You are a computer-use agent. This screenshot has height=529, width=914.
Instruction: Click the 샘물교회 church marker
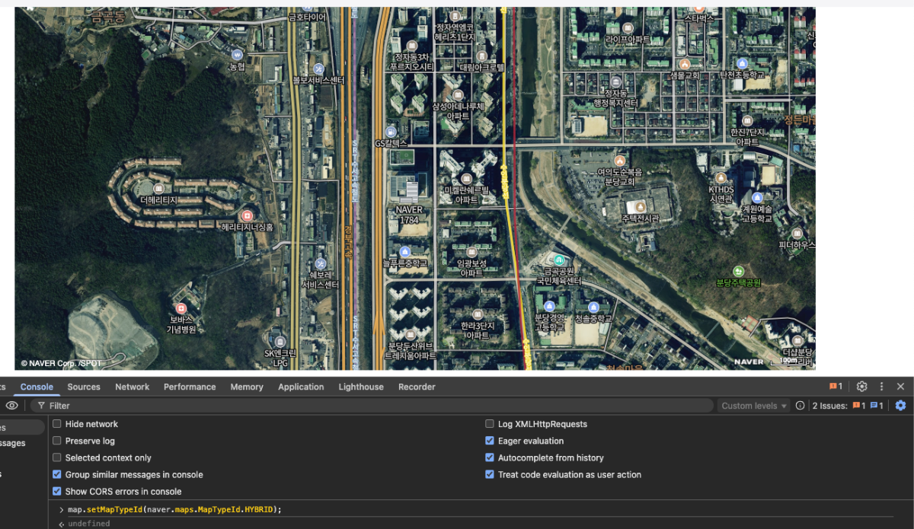(684, 64)
